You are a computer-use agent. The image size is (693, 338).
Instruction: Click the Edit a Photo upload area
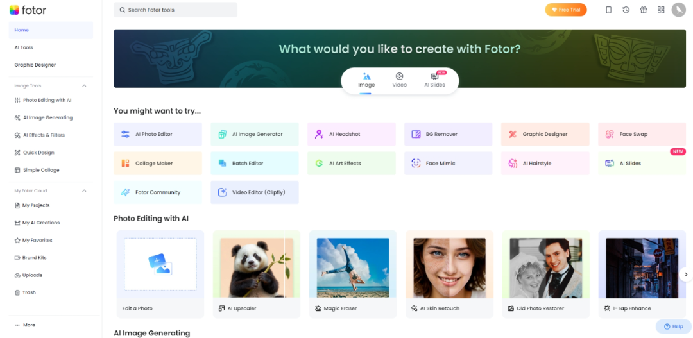click(160, 264)
